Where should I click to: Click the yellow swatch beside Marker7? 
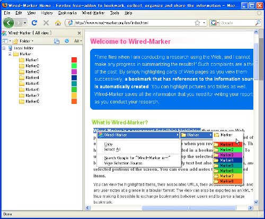point(74,95)
